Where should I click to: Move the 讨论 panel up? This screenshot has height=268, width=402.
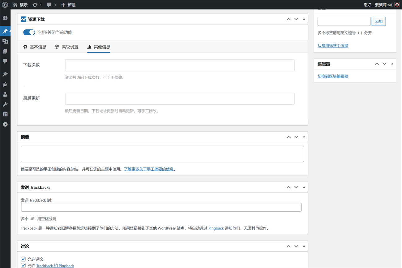click(x=289, y=246)
